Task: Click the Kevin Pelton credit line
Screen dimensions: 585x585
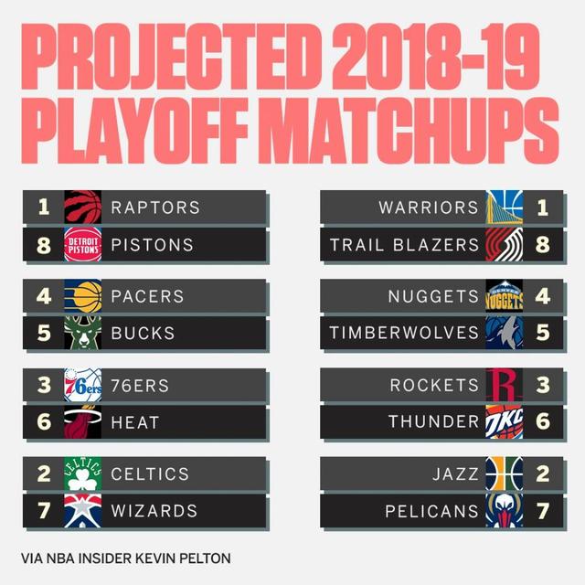Action: point(126,558)
